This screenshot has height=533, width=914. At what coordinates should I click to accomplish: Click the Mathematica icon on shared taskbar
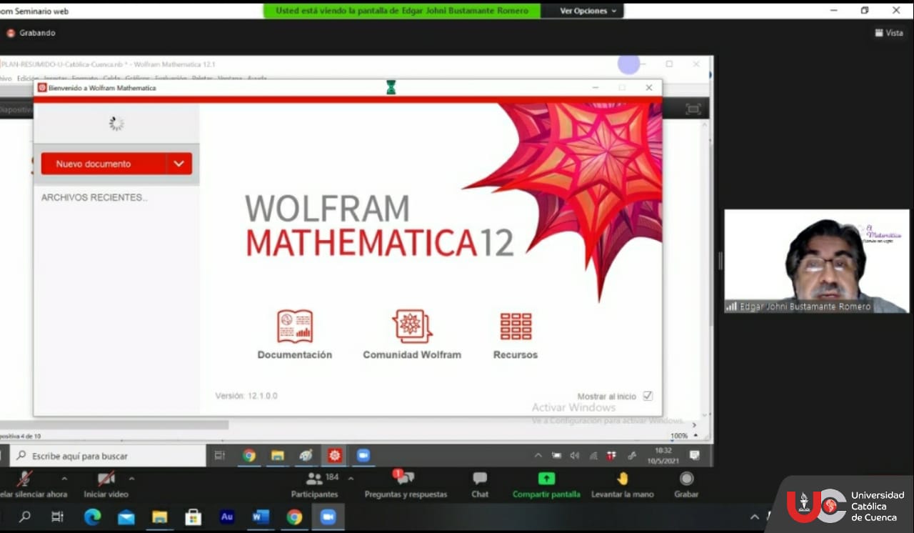[335, 456]
